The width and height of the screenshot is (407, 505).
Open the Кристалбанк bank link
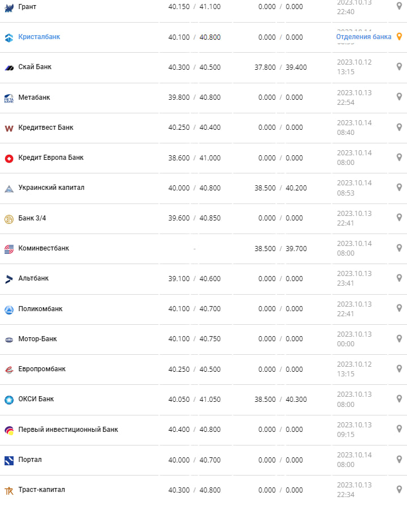tap(39, 37)
